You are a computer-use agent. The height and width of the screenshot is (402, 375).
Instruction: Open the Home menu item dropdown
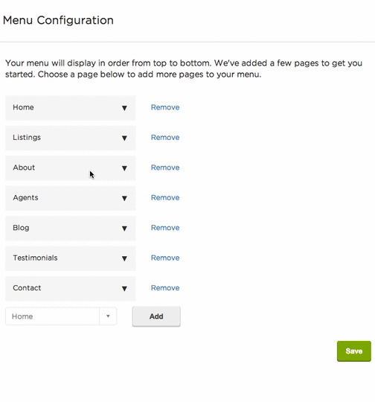71,108
